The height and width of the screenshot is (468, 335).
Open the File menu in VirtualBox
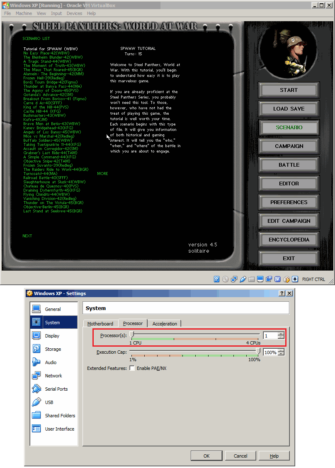(7, 13)
